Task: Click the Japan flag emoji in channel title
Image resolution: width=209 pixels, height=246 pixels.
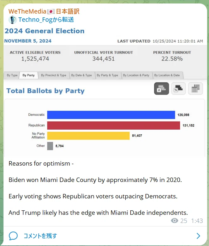Action: pyautogui.click(x=51, y=12)
